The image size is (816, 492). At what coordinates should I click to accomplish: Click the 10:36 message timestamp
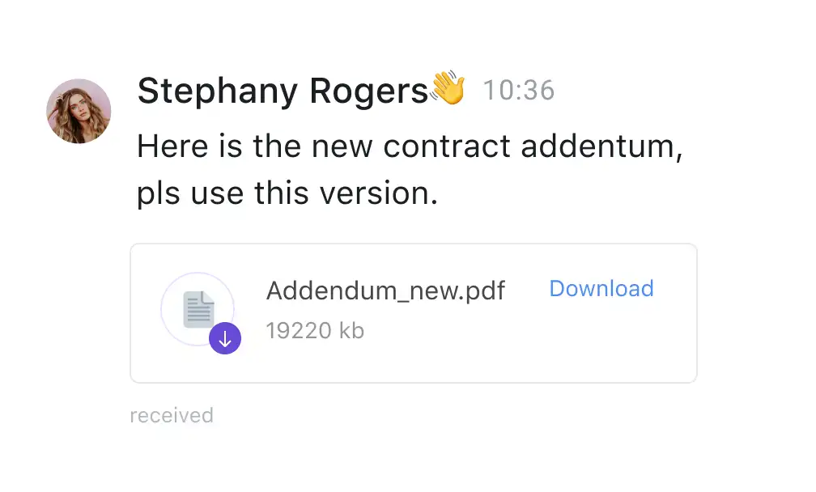[519, 91]
